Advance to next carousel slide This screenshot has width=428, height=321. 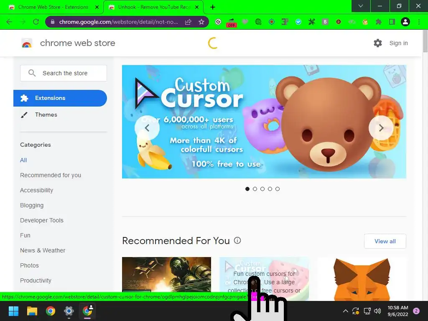click(x=381, y=128)
